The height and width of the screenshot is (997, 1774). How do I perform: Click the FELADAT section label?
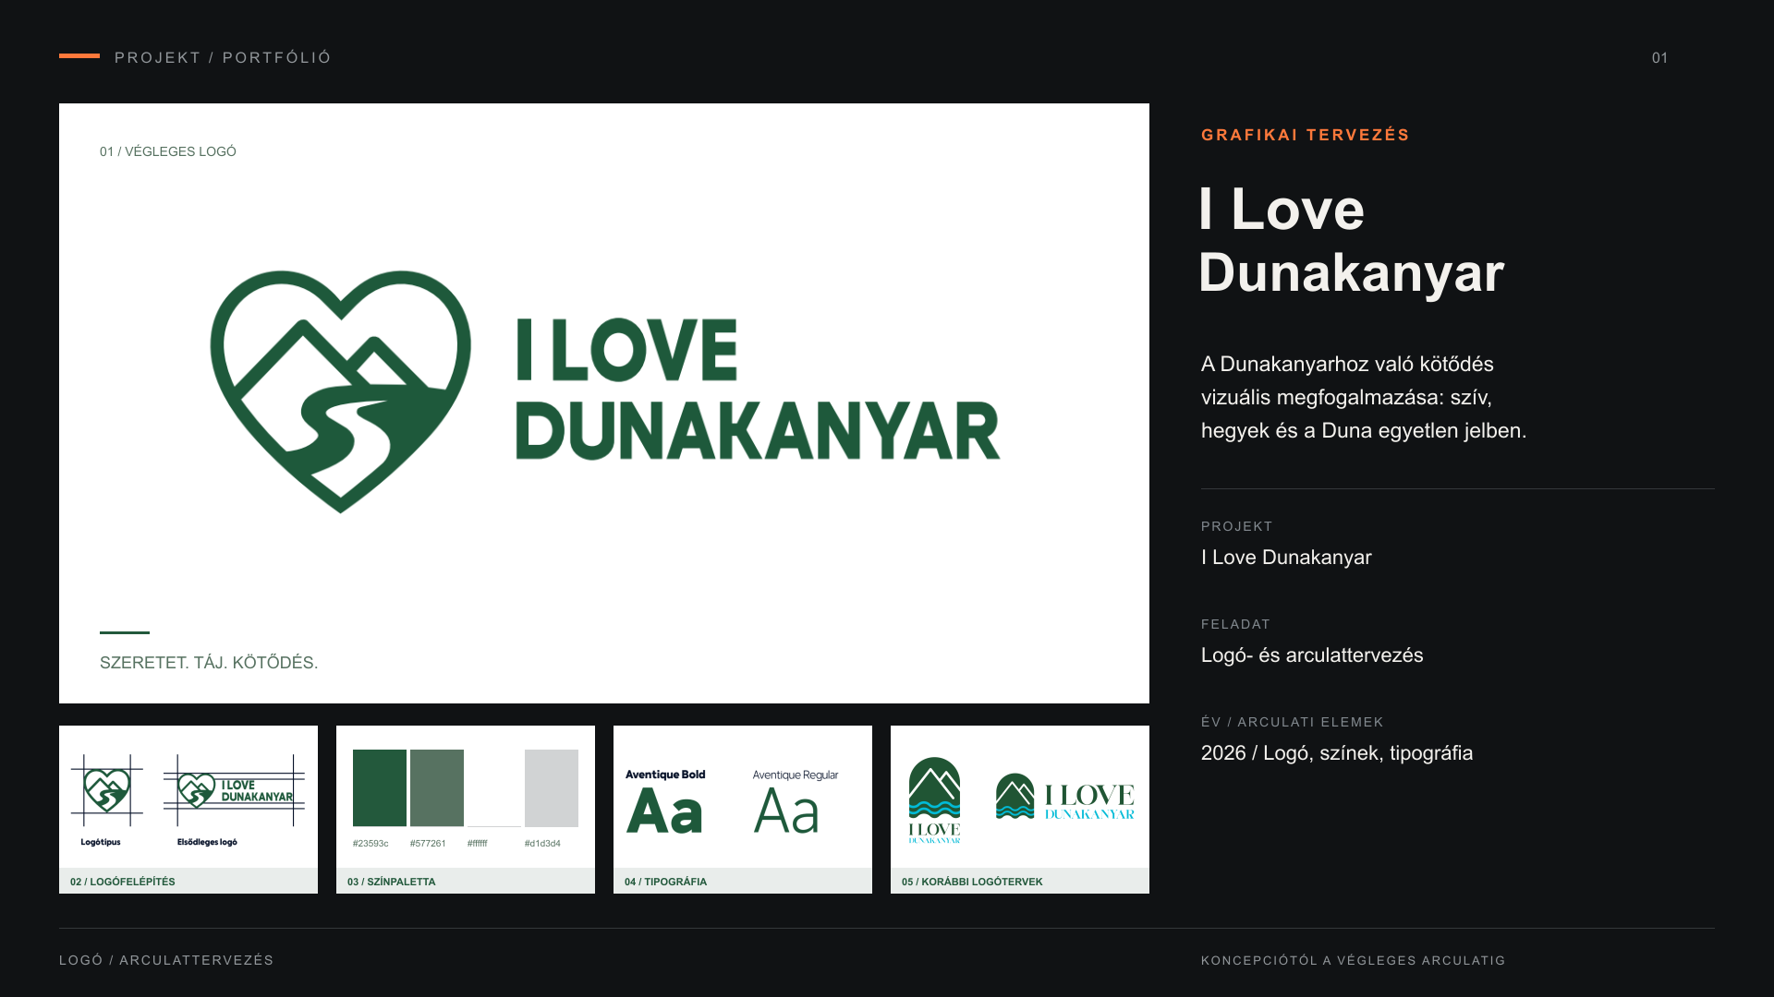point(1236,624)
